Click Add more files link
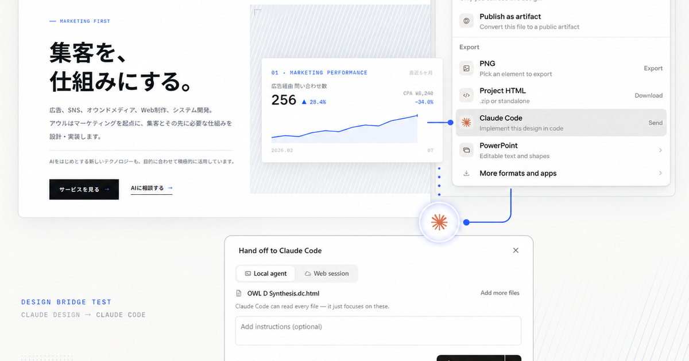The height and width of the screenshot is (361, 689). coord(500,293)
